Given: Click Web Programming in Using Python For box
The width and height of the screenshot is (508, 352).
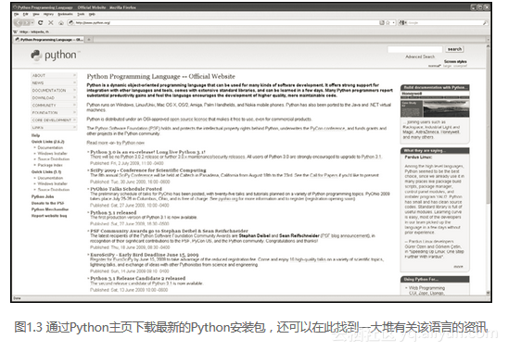Looking at the screenshot, I should (426, 288).
